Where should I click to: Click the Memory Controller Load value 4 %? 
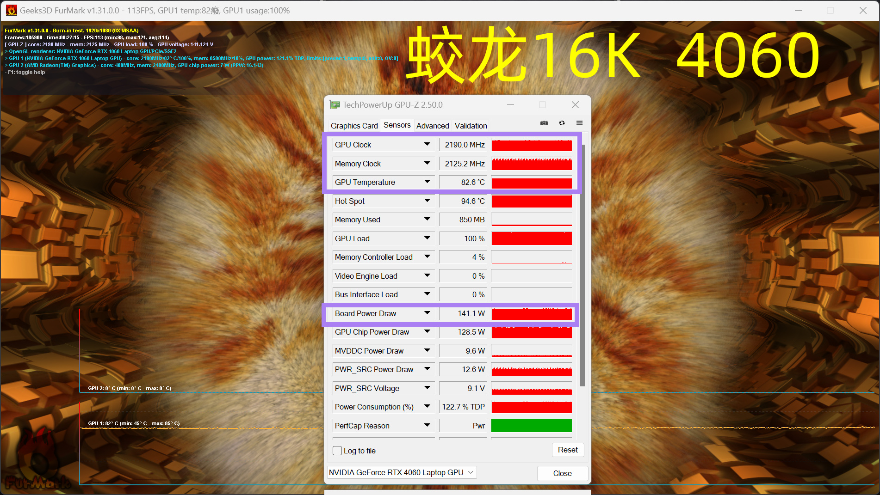[462, 257]
